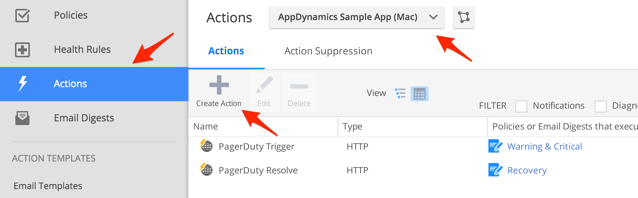Toggle the Diagnostics filter checkbox
The height and width of the screenshot is (198, 638).
point(600,106)
